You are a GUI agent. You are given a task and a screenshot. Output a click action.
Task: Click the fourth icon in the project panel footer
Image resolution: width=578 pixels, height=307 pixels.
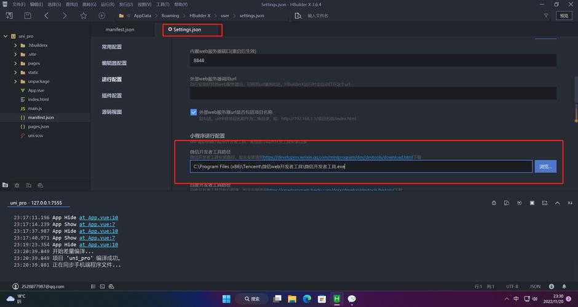tap(41, 185)
